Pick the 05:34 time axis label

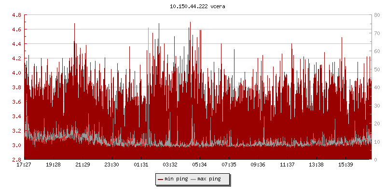tap(199, 165)
